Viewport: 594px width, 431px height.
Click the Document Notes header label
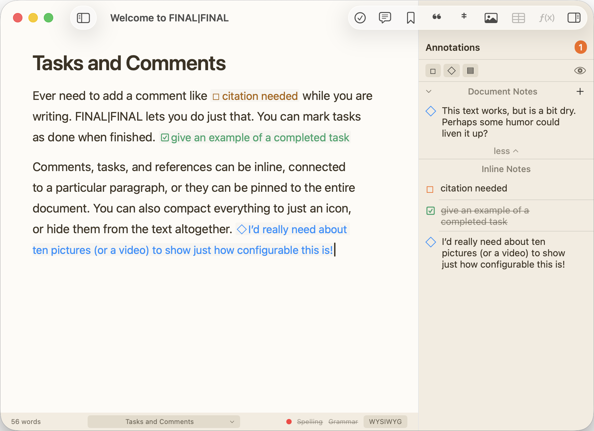[x=502, y=92]
